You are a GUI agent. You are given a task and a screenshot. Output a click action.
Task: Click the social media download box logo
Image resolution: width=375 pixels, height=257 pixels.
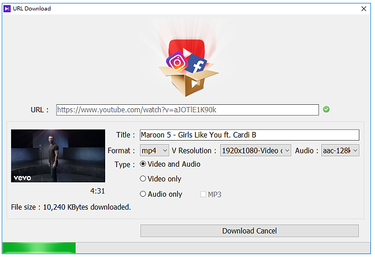pos(189,68)
